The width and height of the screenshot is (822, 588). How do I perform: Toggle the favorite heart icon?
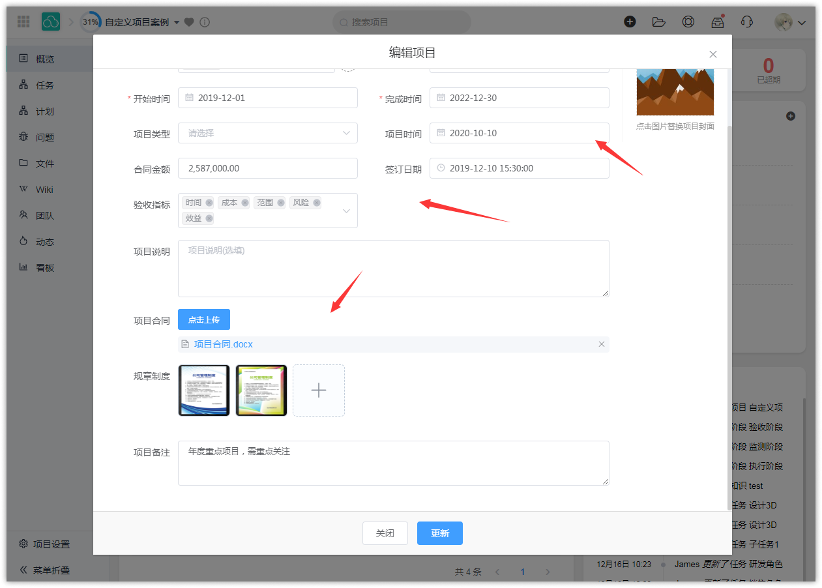(x=189, y=22)
